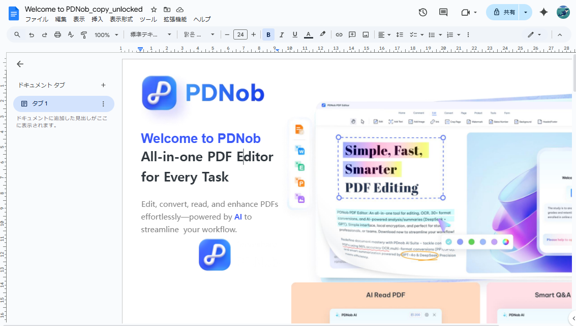
Task: Open the text color picker
Action: point(309,35)
